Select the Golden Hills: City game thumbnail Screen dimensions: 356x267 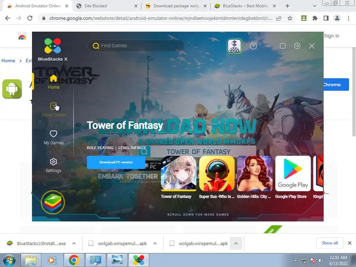point(255,173)
